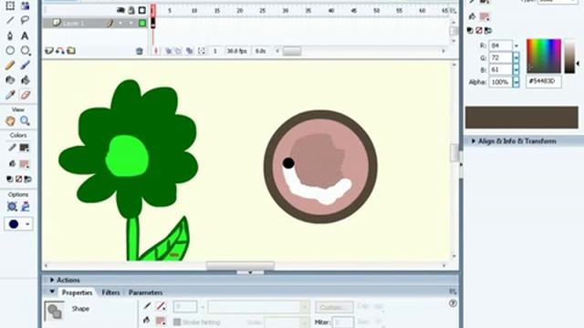This screenshot has height=328, width=584.
Task: Toggle lock all layers padlock icon
Action: (131, 10)
